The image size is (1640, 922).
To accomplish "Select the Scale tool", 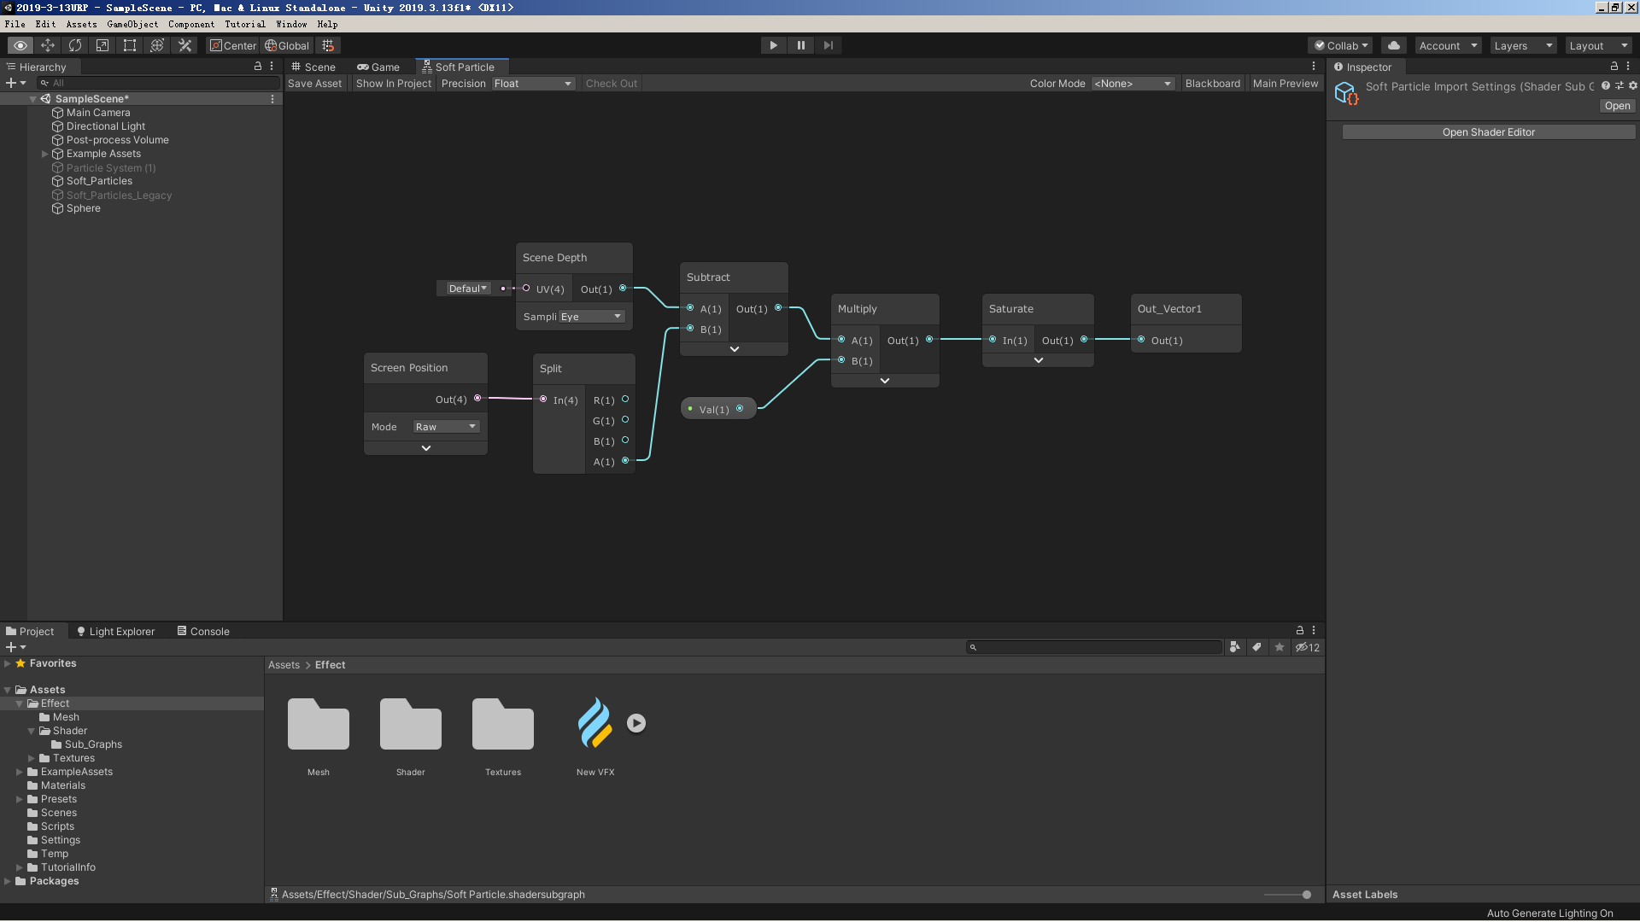I will click(x=102, y=45).
